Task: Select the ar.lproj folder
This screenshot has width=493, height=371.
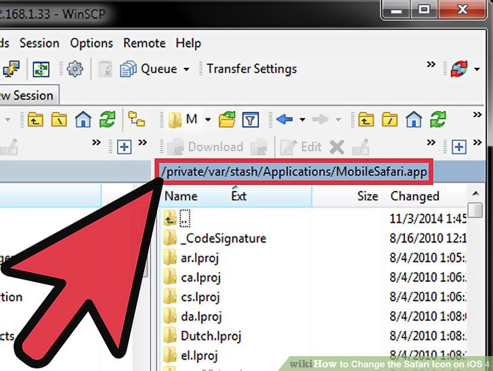Action: pos(191,258)
